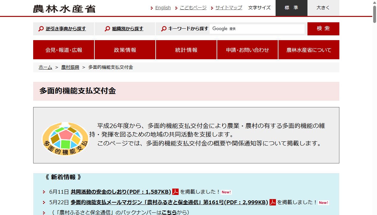Open 共同活動の安全のしおり PDF link

(121, 192)
